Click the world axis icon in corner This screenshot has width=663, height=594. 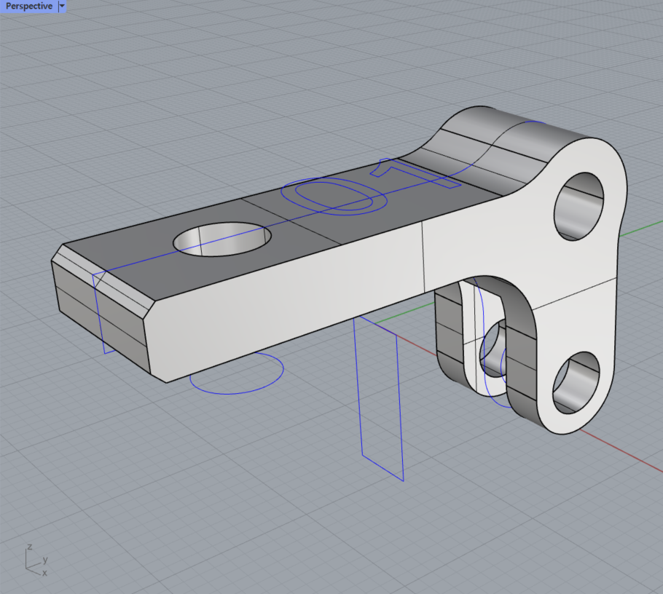point(36,561)
